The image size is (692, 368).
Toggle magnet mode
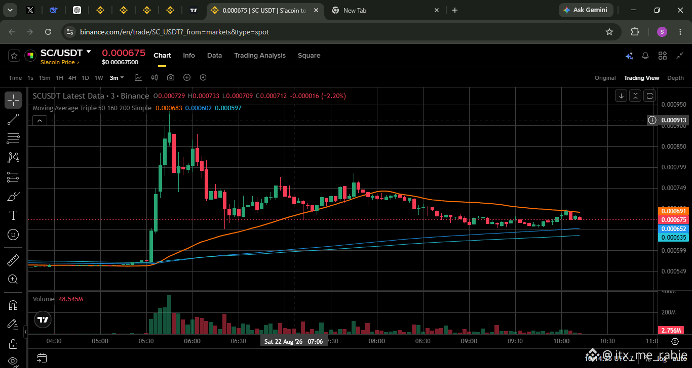(13, 305)
